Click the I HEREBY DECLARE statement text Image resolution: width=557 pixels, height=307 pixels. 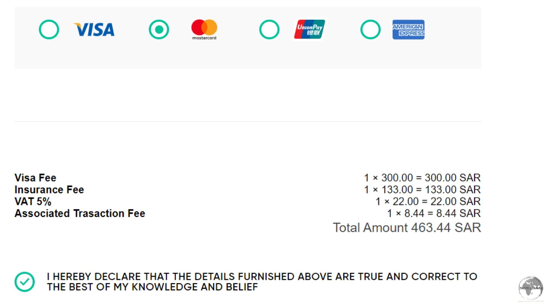tap(262, 282)
